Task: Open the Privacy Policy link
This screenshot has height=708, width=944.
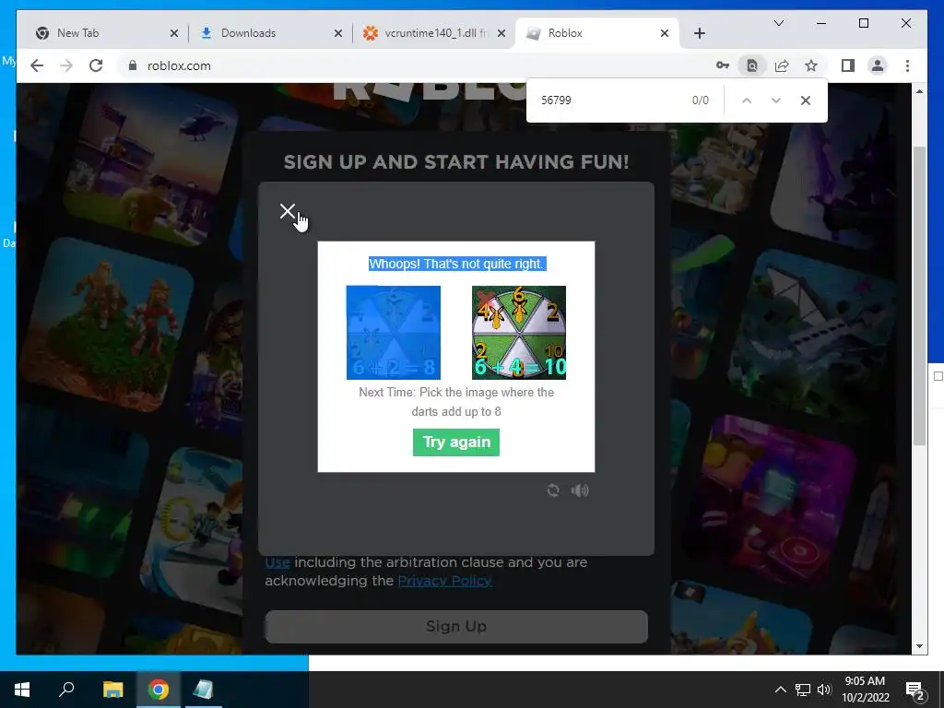Action: [x=445, y=581]
